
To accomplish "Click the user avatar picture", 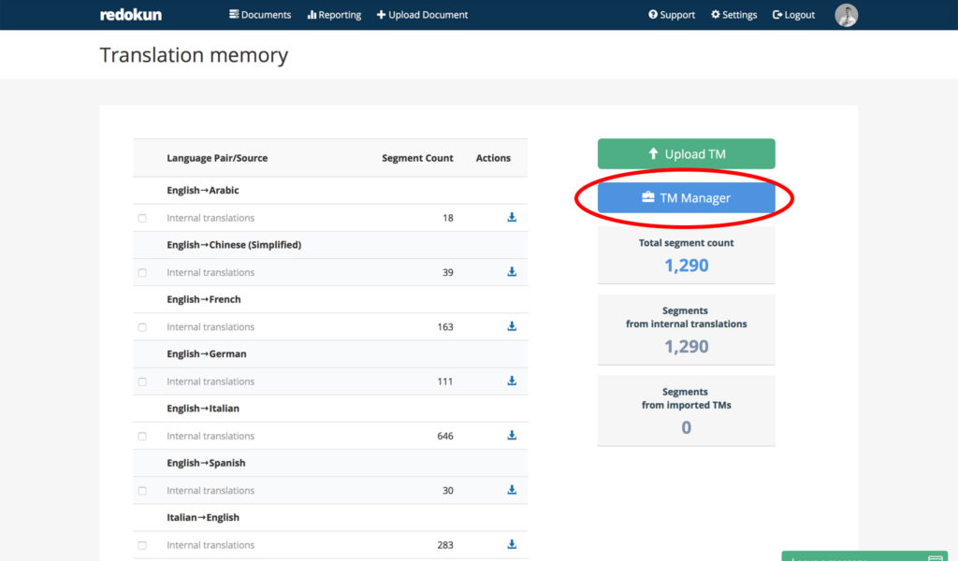I will click(x=846, y=15).
